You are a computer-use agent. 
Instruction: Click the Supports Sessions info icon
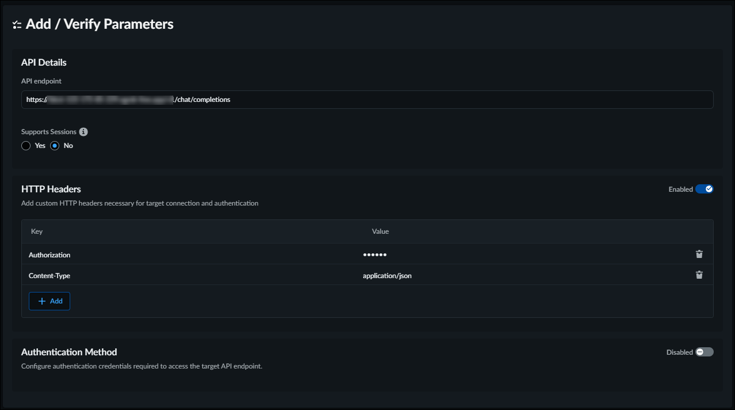(83, 132)
